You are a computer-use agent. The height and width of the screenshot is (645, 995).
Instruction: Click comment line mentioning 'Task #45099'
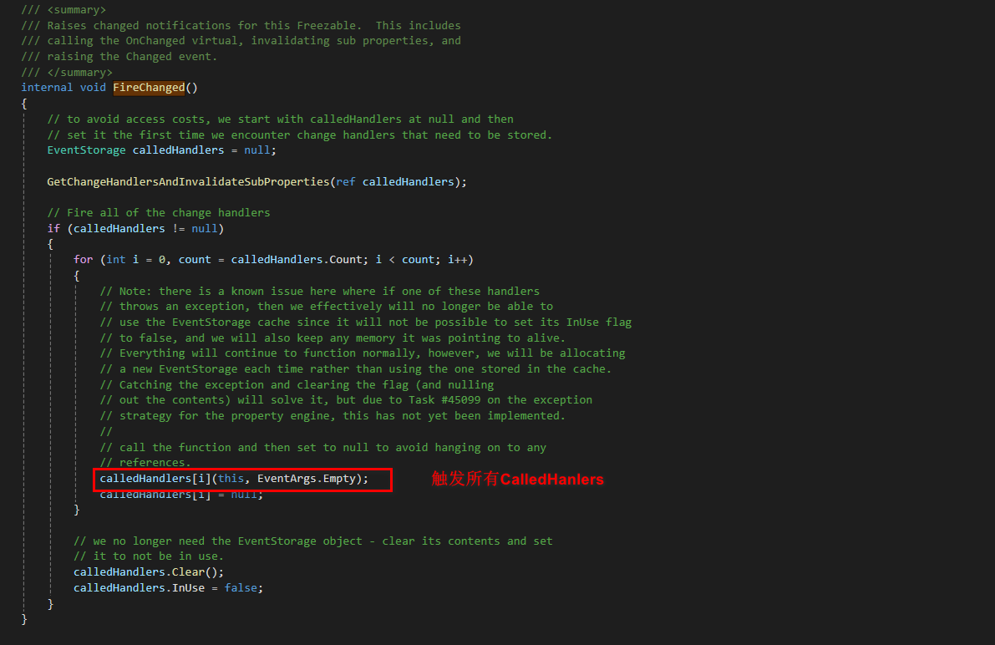(x=346, y=400)
